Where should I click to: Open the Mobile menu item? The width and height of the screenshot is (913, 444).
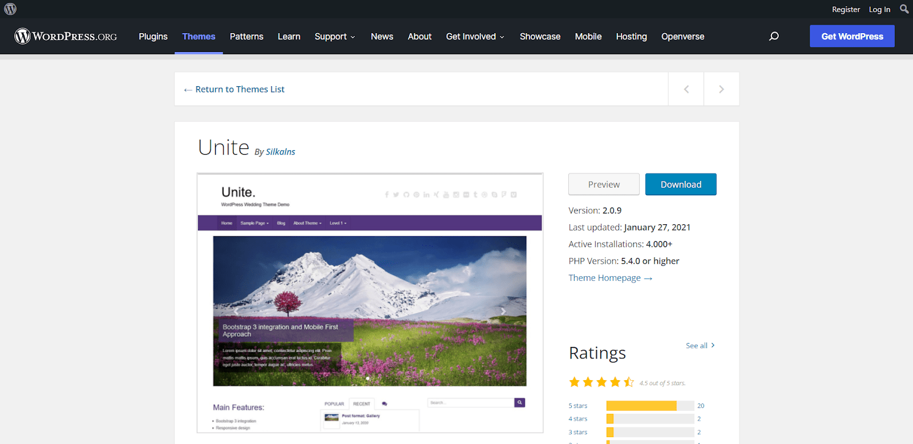tap(588, 36)
